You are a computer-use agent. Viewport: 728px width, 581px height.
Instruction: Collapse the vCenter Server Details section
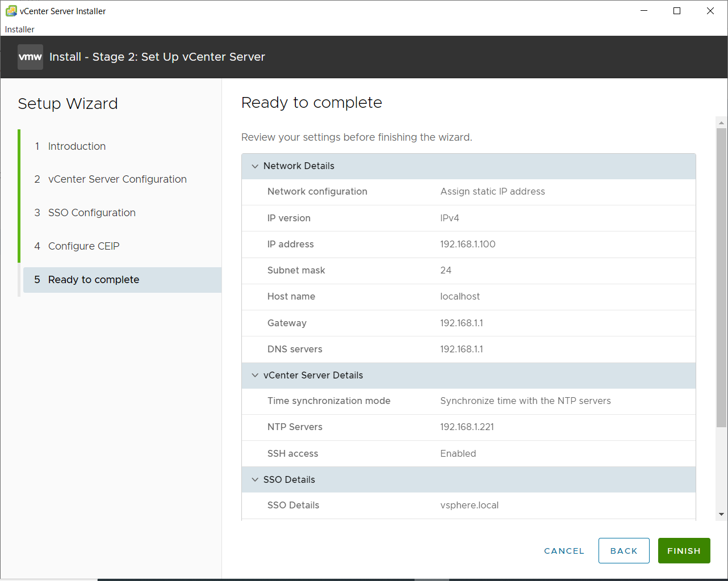tap(255, 376)
